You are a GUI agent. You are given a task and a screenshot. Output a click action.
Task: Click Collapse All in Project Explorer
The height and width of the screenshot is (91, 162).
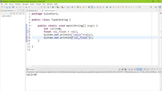coord(11,13)
